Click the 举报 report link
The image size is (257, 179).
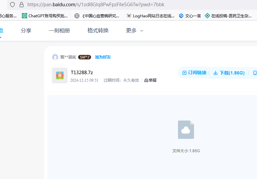click(151, 80)
